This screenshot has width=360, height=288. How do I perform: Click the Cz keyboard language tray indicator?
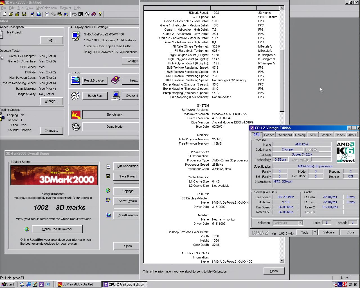pos(340,284)
